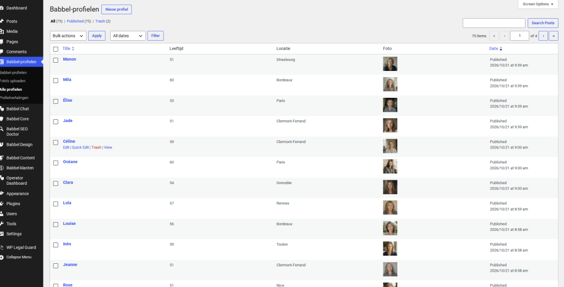Screen dimensions: 564x287
Task: Open Babbel-profielen submenu item
Action: 13,73
